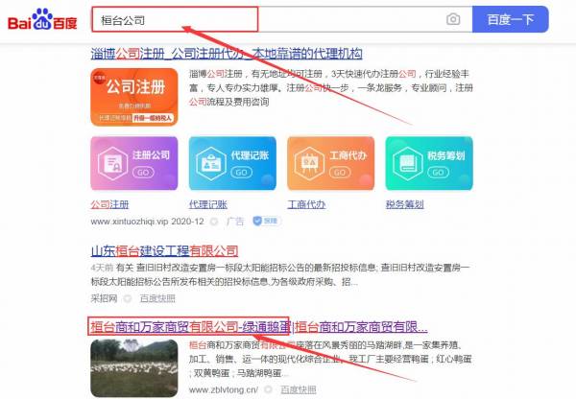
Task: Click the 百度一下 search button
Action: click(510, 19)
